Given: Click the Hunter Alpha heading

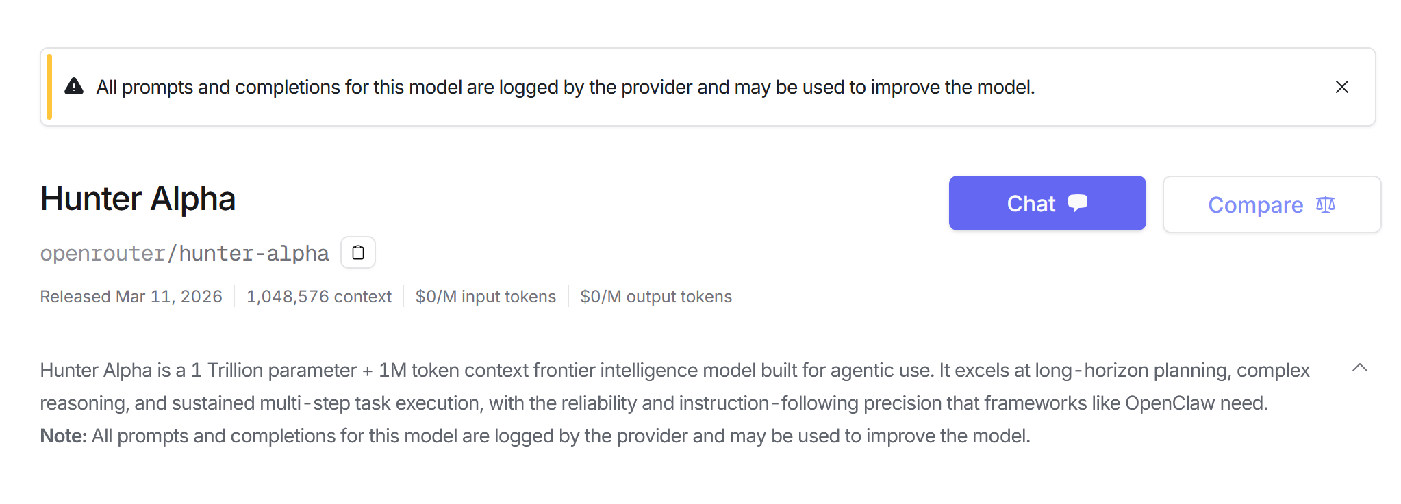Looking at the screenshot, I should coord(138,199).
